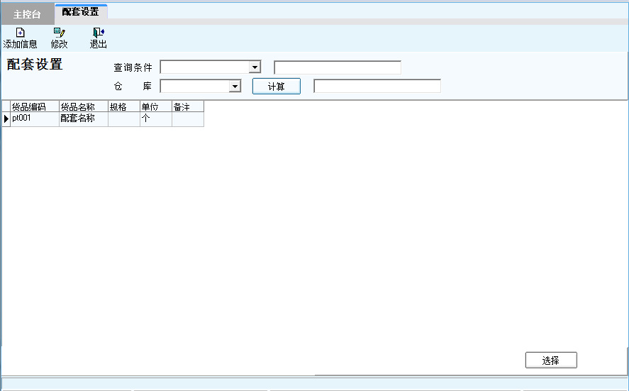Select the 配套名称 cell
Viewport: 629px width, 391px height.
[84, 119]
